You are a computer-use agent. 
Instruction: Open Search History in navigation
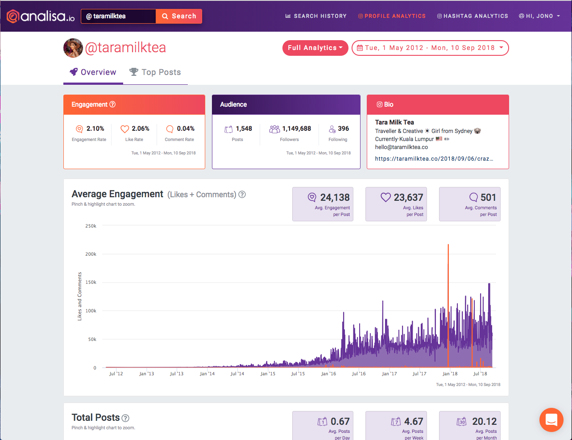pos(316,16)
